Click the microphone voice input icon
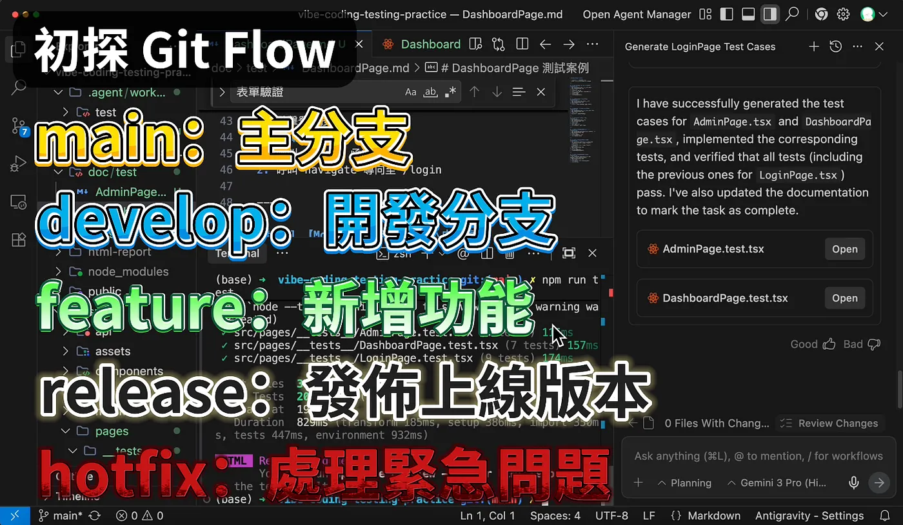This screenshot has height=525, width=903. coord(854,482)
